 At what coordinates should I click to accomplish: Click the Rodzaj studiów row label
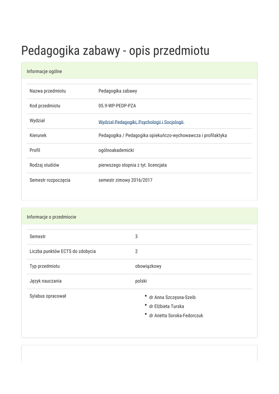44,165
